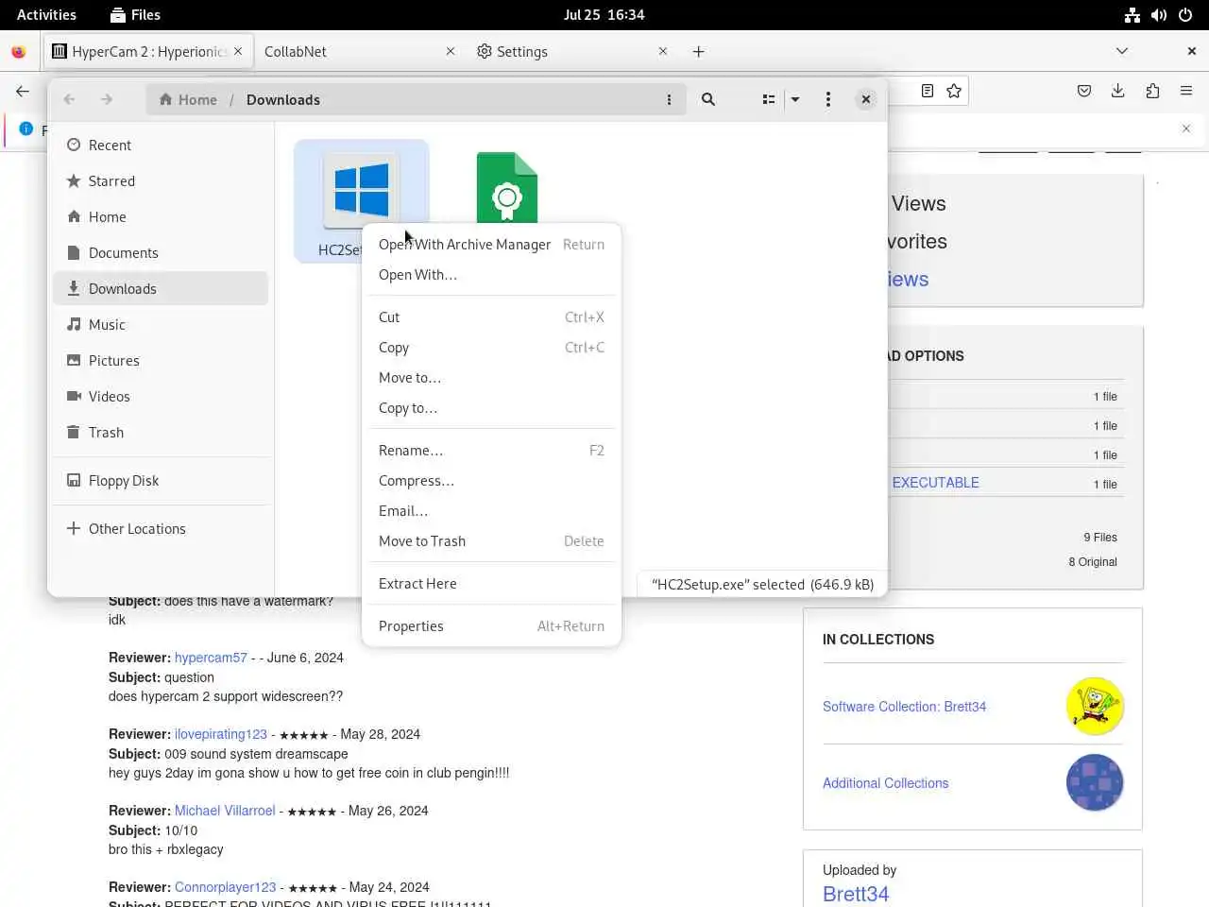This screenshot has height=907, width=1209.
Task: Go forward in Files navigation
Action: tap(107, 99)
